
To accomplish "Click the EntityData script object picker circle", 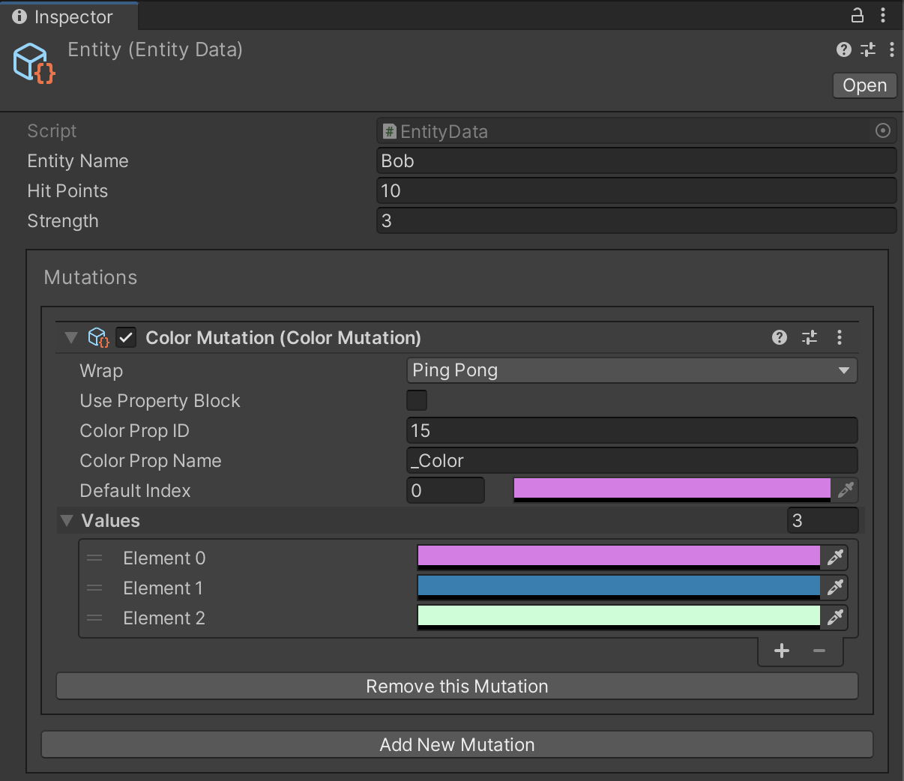I will 883,131.
